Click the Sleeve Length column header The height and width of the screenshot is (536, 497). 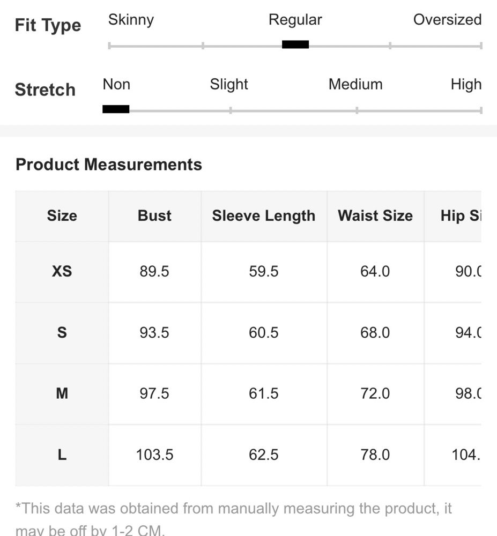[264, 216]
